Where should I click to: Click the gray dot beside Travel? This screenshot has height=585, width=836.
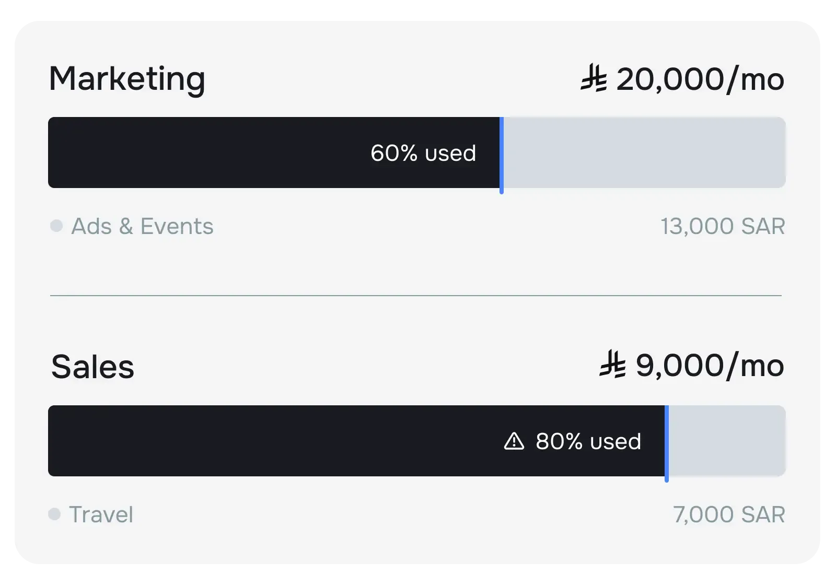coord(54,514)
